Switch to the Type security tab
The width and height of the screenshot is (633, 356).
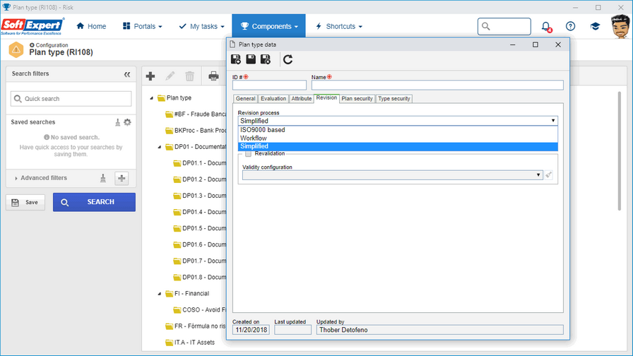[x=394, y=98]
